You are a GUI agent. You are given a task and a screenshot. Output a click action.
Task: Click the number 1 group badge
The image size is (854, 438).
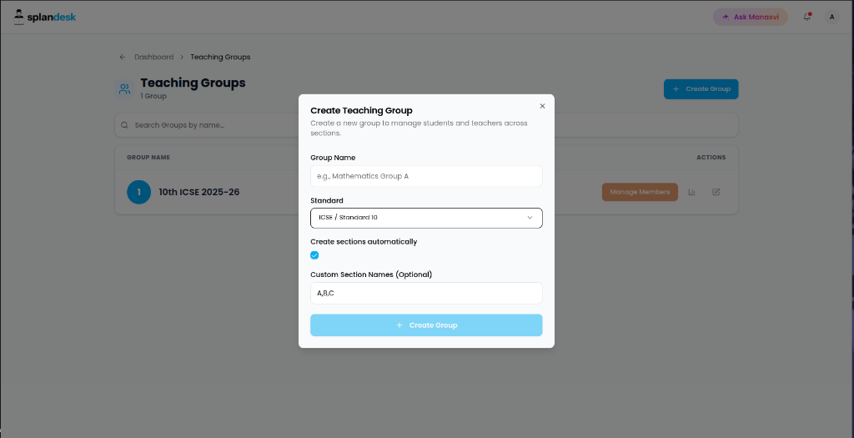139,192
